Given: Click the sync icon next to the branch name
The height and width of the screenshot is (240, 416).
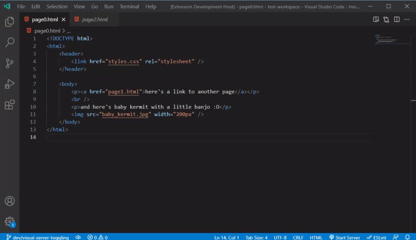Looking at the screenshot, I should click(x=78, y=237).
